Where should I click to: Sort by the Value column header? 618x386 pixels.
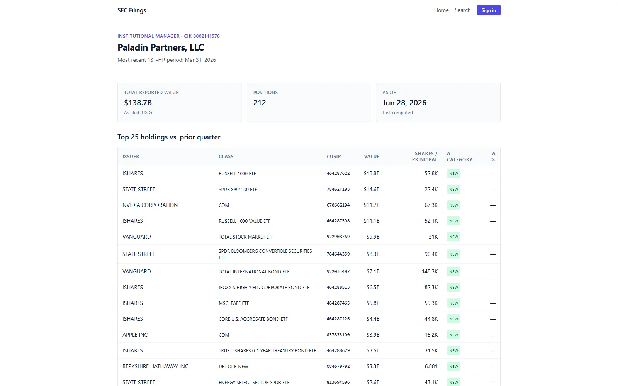pos(372,156)
